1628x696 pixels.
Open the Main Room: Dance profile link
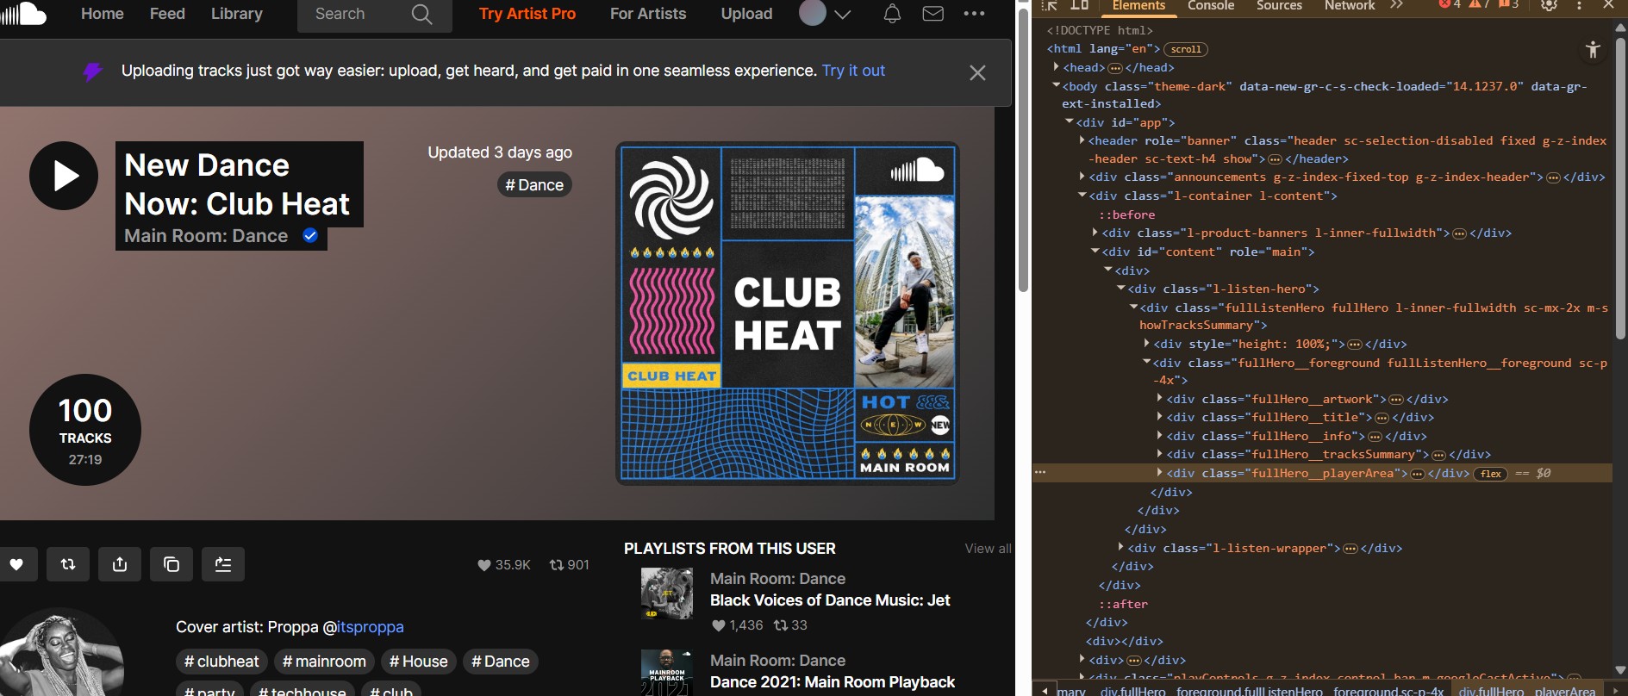coord(206,236)
